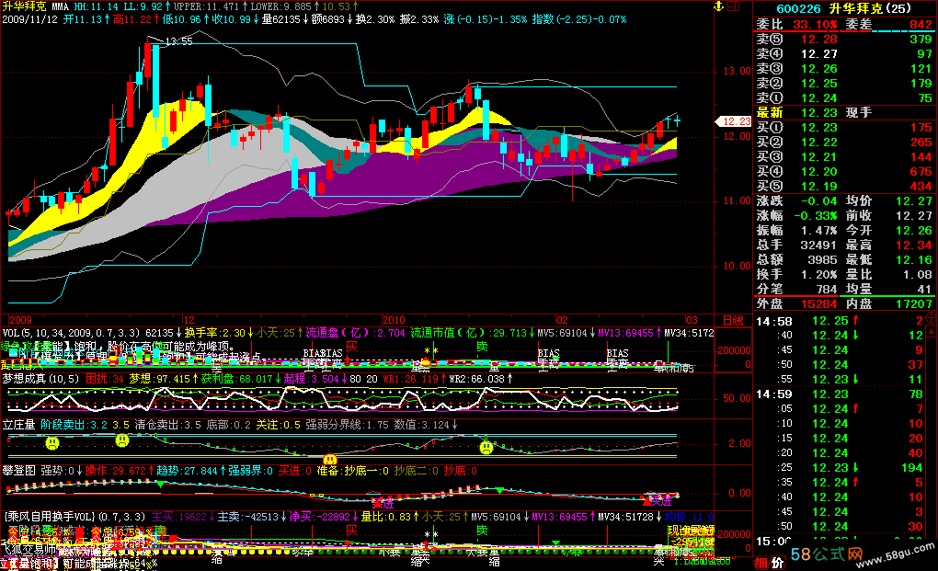
Task: Select the 买⑤ bid row at 12.19
Action: (x=844, y=186)
